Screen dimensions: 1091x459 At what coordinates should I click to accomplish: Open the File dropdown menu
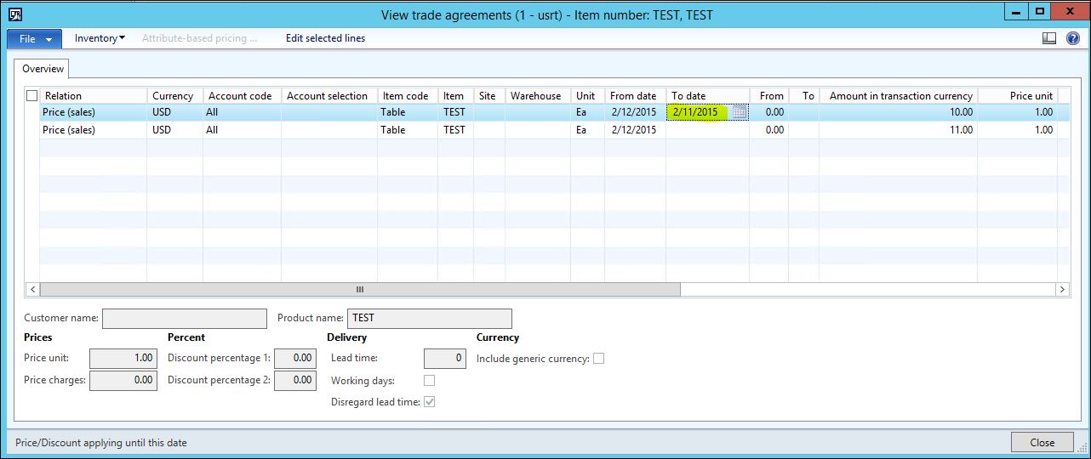click(x=35, y=39)
